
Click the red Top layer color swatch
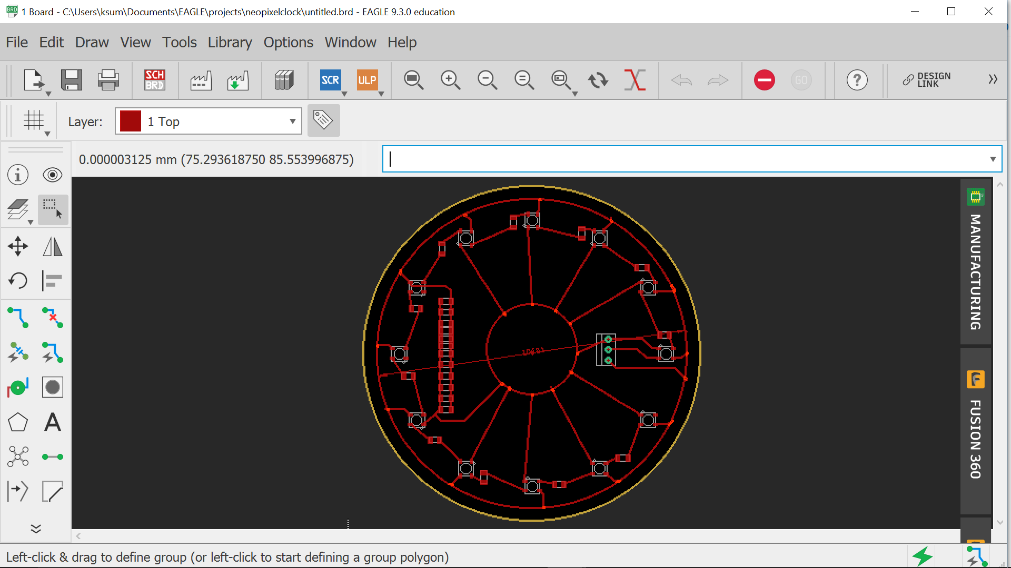tap(130, 121)
